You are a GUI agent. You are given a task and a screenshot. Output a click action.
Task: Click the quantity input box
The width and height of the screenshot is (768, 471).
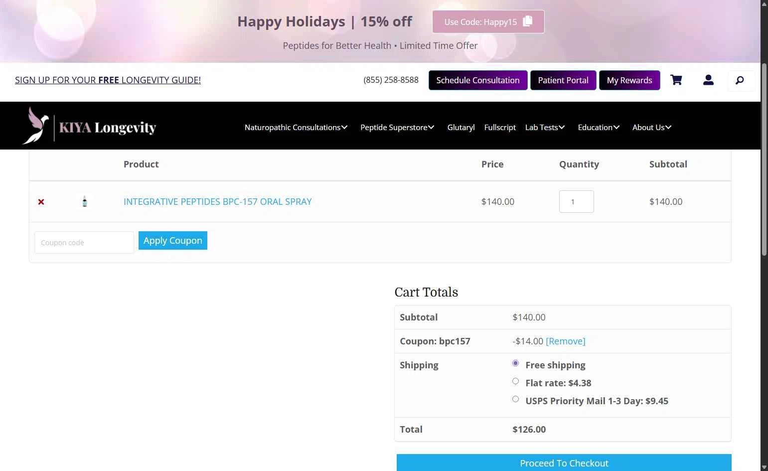click(x=577, y=201)
